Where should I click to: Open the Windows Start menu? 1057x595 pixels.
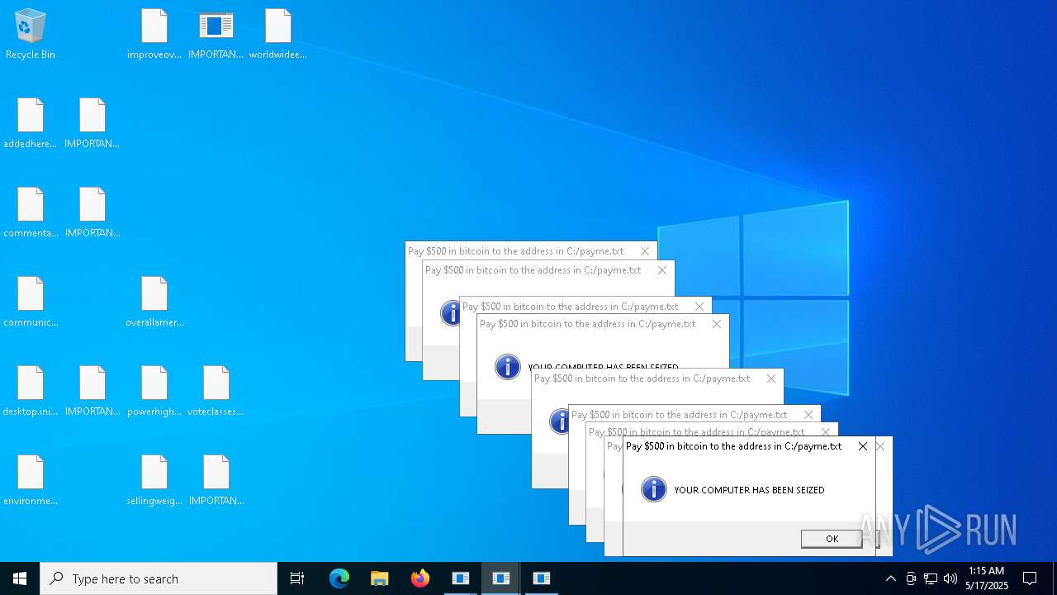[x=20, y=578]
